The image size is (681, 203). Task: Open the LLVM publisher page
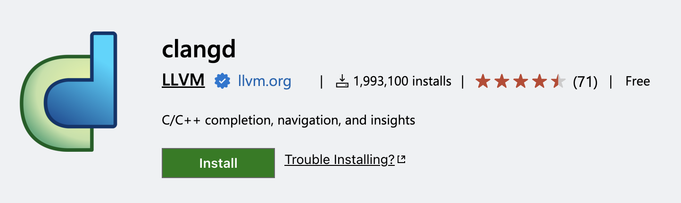click(183, 81)
